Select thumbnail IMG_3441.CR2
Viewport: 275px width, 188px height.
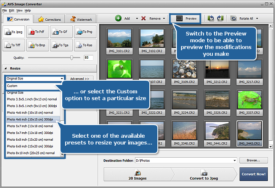pyautogui.click(x=217, y=134)
